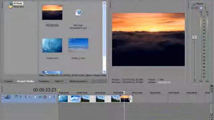Viewport: 214px width, 120px height.
Task: Click the Ocean.wmv file name label
Action: (x=52, y=58)
